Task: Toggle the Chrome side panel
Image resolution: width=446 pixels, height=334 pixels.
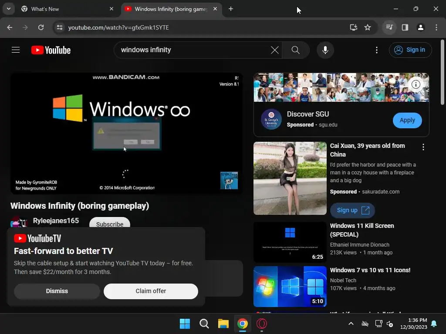Action: tap(405, 27)
